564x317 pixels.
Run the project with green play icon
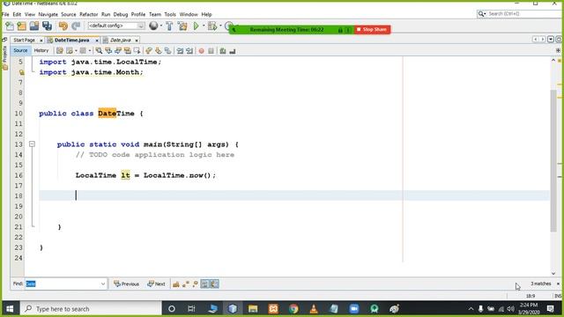point(196,26)
